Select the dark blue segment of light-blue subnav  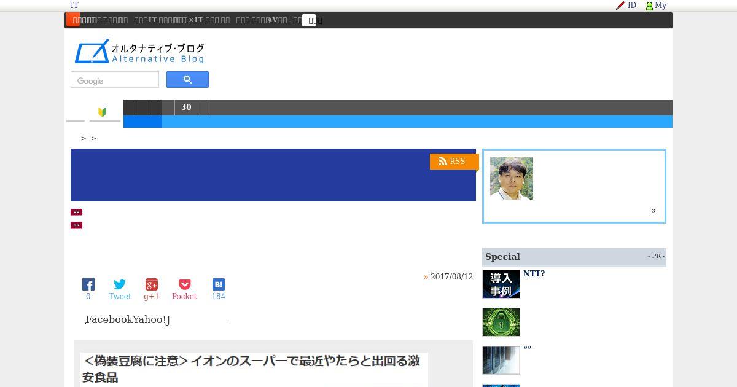(142, 122)
